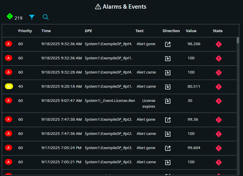
Task: Click the Value column header
Action: 191,31
